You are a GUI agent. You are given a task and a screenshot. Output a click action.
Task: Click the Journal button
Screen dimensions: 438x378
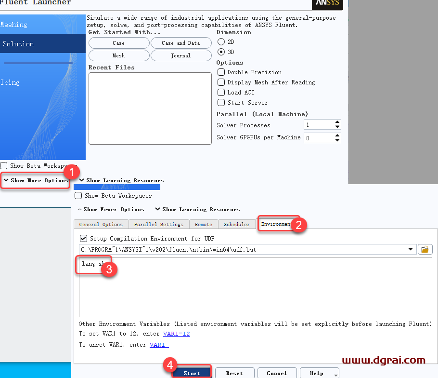(181, 55)
